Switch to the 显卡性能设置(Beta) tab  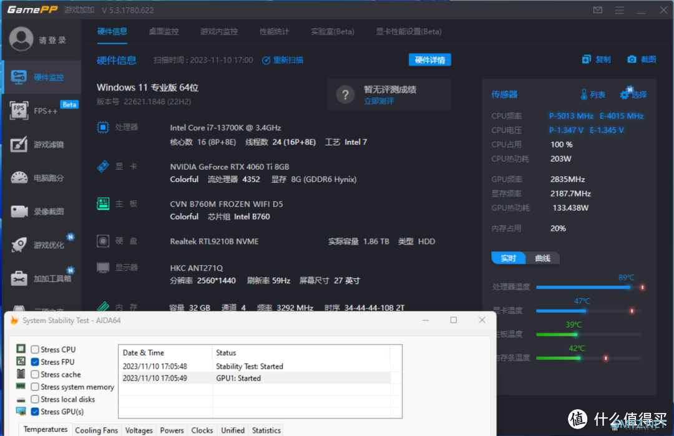click(409, 31)
